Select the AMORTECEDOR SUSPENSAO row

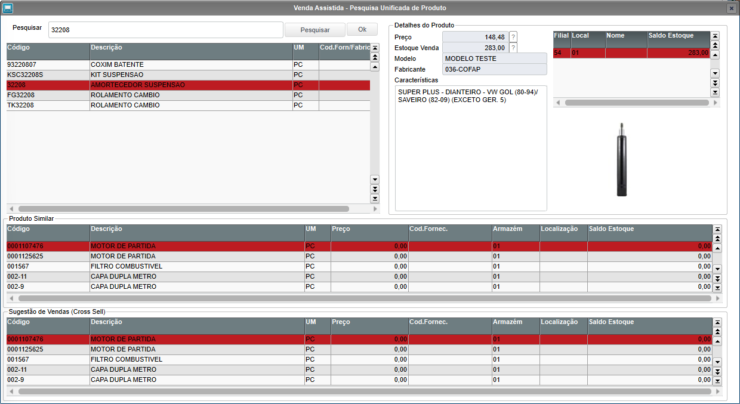(188, 85)
